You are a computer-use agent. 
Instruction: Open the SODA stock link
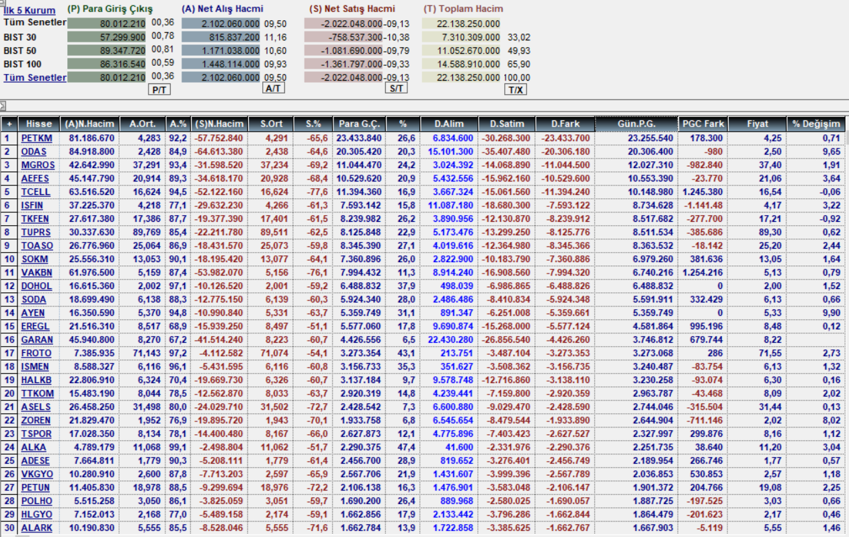click(34, 299)
